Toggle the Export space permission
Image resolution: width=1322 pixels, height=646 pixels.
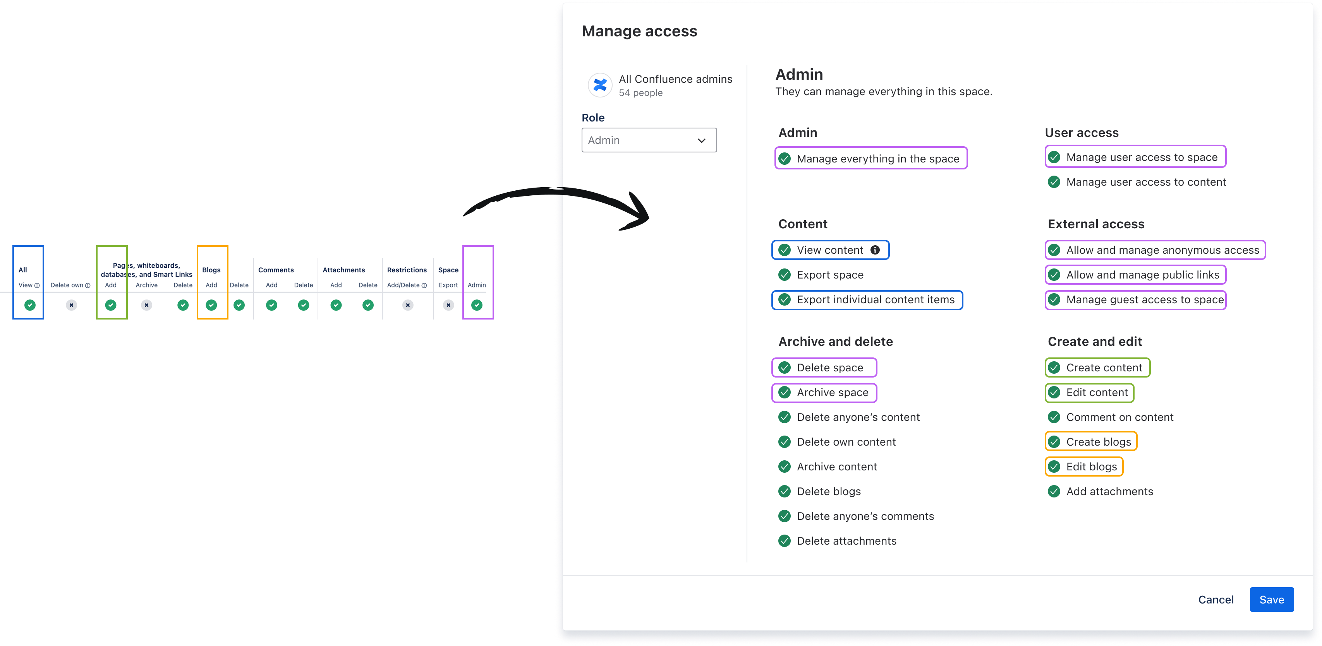click(x=784, y=275)
